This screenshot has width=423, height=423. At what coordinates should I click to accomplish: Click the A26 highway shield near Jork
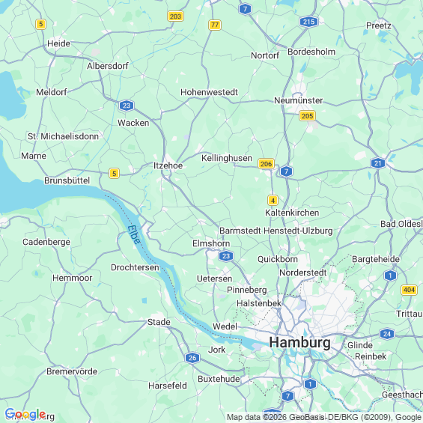pyautogui.click(x=192, y=358)
